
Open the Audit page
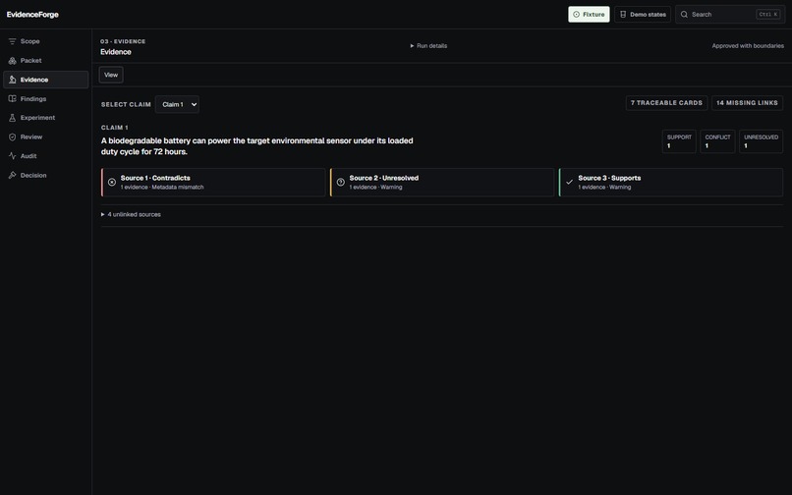[45, 156]
